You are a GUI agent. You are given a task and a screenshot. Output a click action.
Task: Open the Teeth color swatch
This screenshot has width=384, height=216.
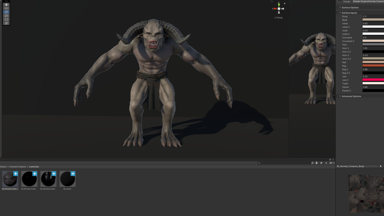coord(373,83)
